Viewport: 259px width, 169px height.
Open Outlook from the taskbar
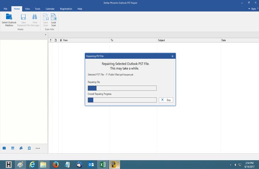pyautogui.click(x=91, y=165)
